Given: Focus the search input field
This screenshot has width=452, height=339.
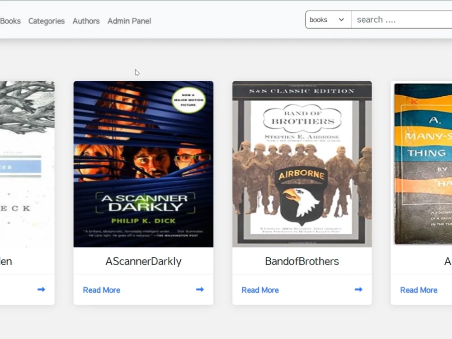Looking at the screenshot, I should tap(401, 19).
